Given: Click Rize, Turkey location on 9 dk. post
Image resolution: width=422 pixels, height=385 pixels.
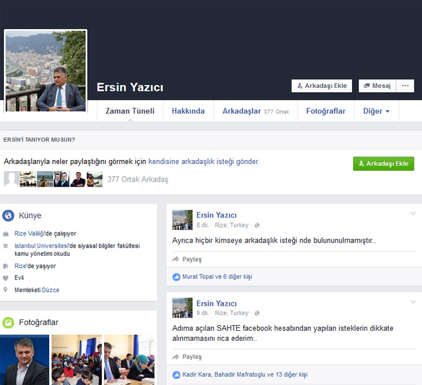Looking at the screenshot, I should click(232, 313).
